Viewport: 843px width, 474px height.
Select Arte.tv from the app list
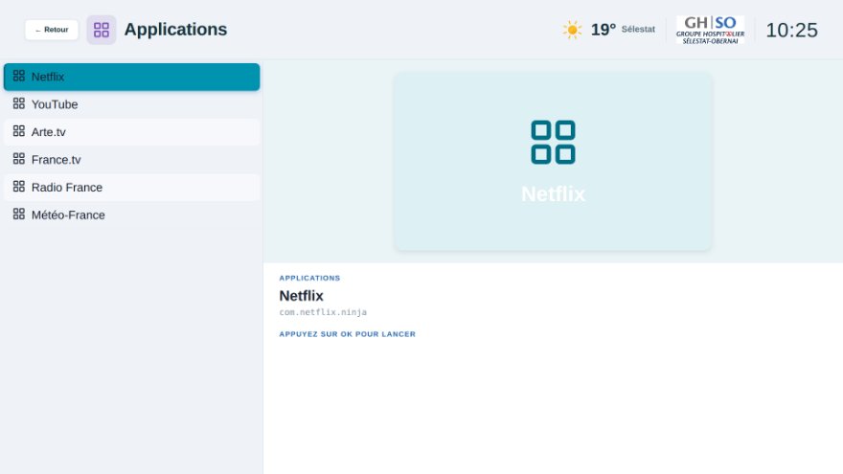(x=132, y=132)
